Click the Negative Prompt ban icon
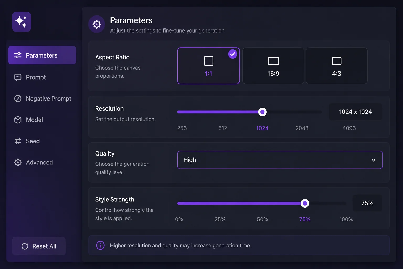Viewport: 403px width, 269px height. [x=18, y=99]
